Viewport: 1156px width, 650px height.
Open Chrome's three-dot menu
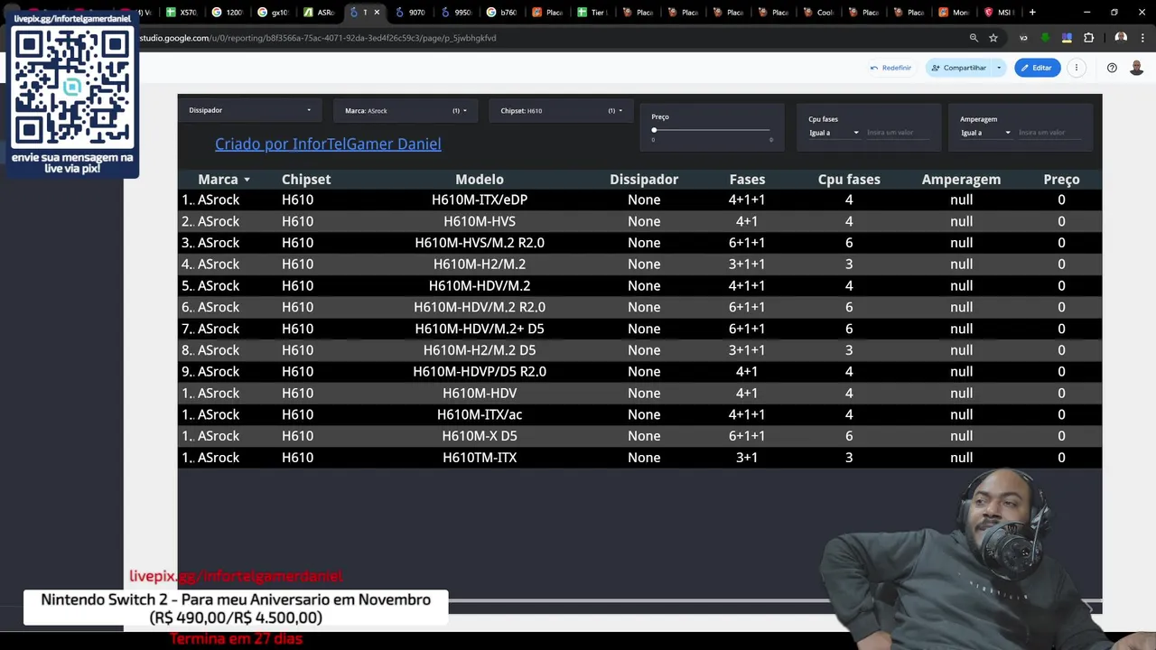[x=1142, y=38]
